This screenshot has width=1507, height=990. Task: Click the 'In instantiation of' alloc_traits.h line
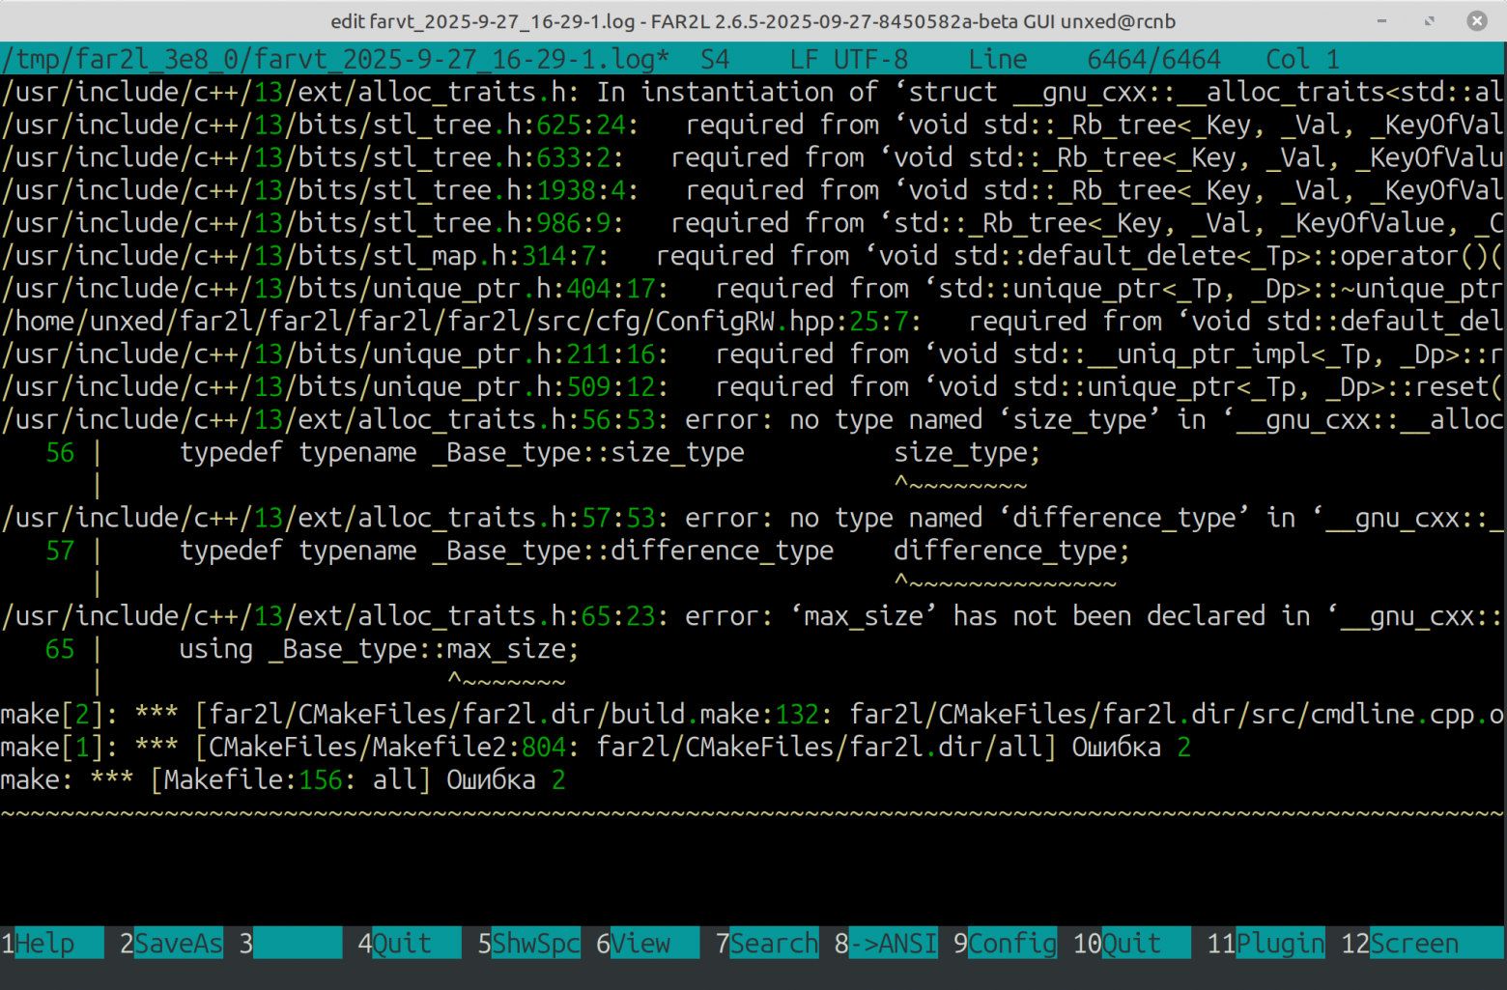pyautogui.click(x=753, y=92)
